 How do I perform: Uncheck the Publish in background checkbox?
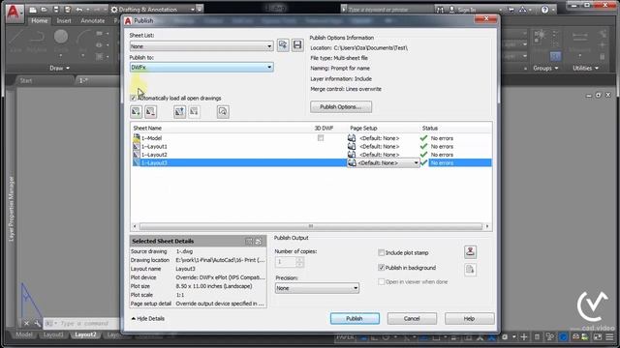point(381,268)
